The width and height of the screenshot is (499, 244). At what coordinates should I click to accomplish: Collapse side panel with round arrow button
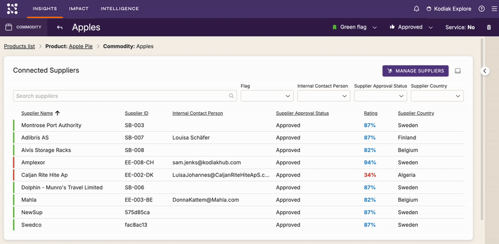coord(485,71)
